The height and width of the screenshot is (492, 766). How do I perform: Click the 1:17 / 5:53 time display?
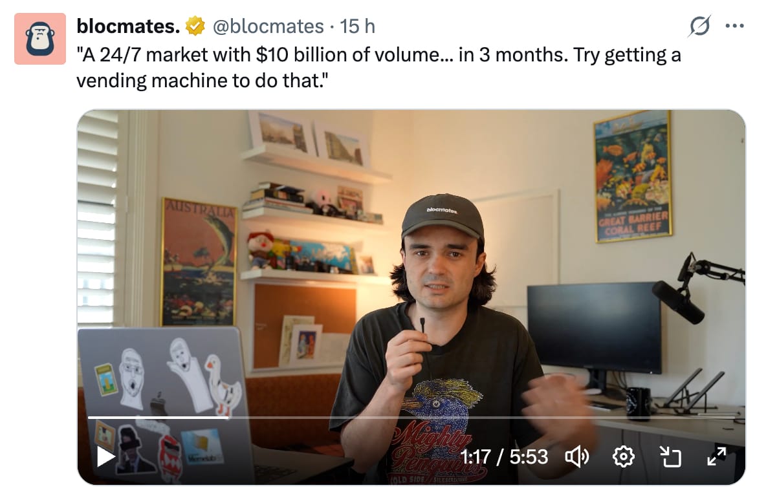point(504,457)
